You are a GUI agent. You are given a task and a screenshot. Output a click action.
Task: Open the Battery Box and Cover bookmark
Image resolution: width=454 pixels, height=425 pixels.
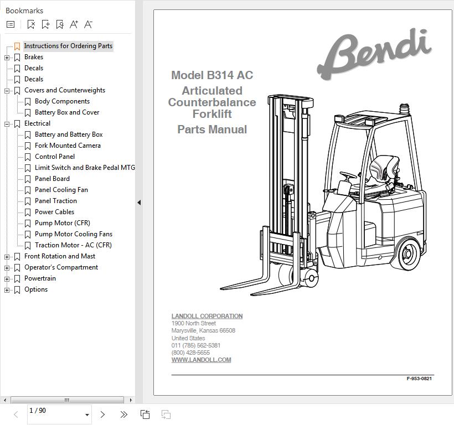(67, 112)
